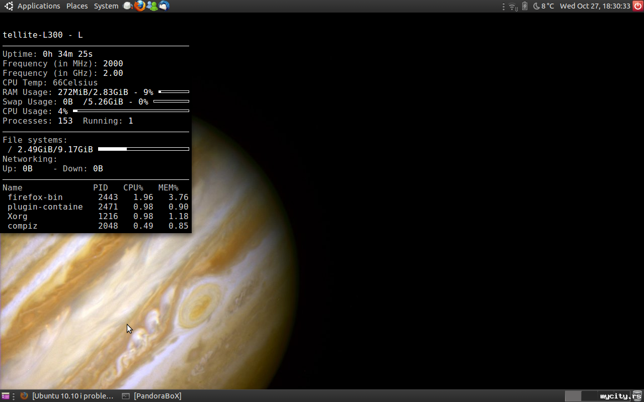Open the Ubuntu logo main menu icon
This screenshot has width=644, height=402.
9,6
